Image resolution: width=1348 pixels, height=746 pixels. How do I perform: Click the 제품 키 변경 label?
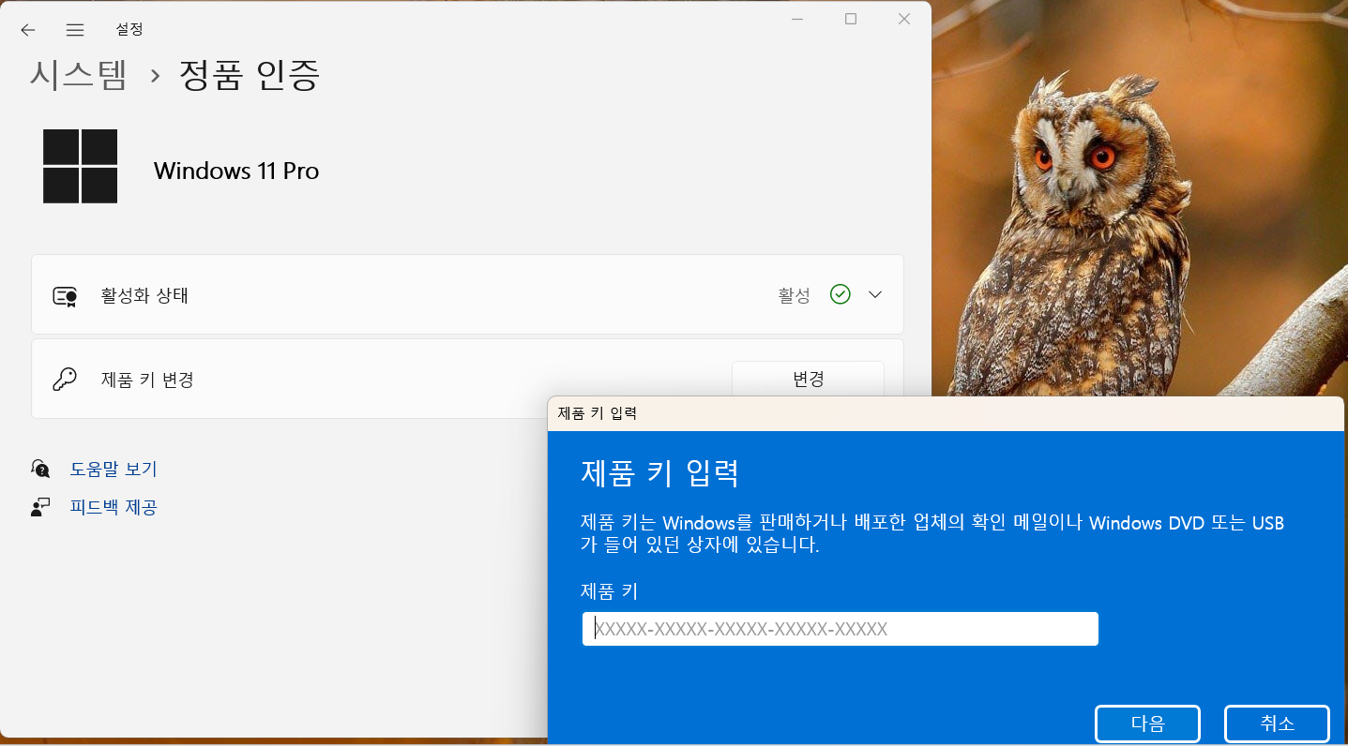(147, 380)
